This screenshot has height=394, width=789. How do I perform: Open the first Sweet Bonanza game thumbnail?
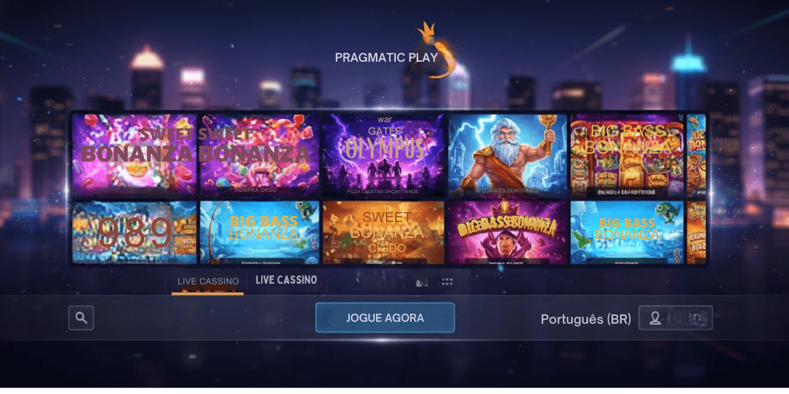pyautogui.click(x=135, y=156)
